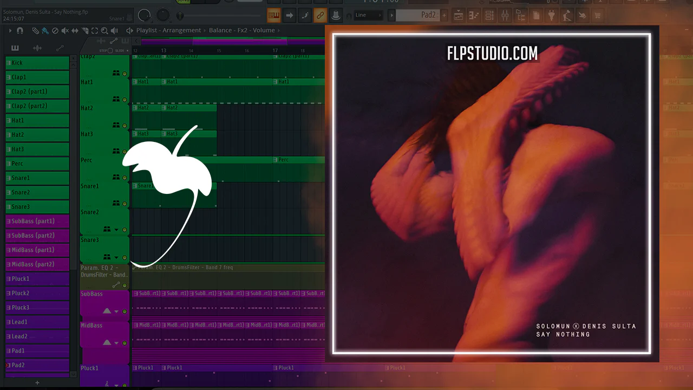Image resolution: width=693 pixels, height=390 pixels.
Task: Mute the MidBass track
Action: [125, 343]
